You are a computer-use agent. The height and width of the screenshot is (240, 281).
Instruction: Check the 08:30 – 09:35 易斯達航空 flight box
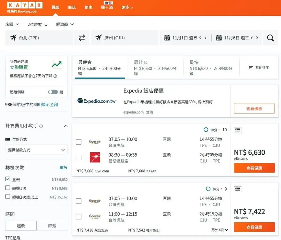click(x=79, y=157)
